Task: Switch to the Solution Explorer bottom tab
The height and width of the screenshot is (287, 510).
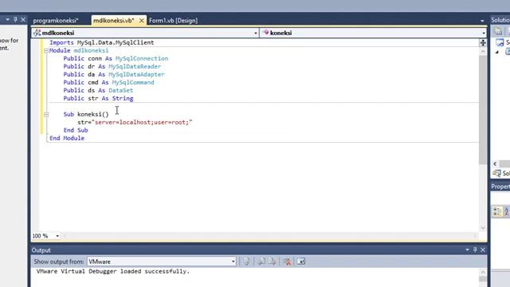Action: point(501,174)
